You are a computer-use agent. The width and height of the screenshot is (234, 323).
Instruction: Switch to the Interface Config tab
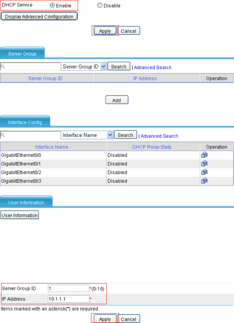(x=25, y=122)
